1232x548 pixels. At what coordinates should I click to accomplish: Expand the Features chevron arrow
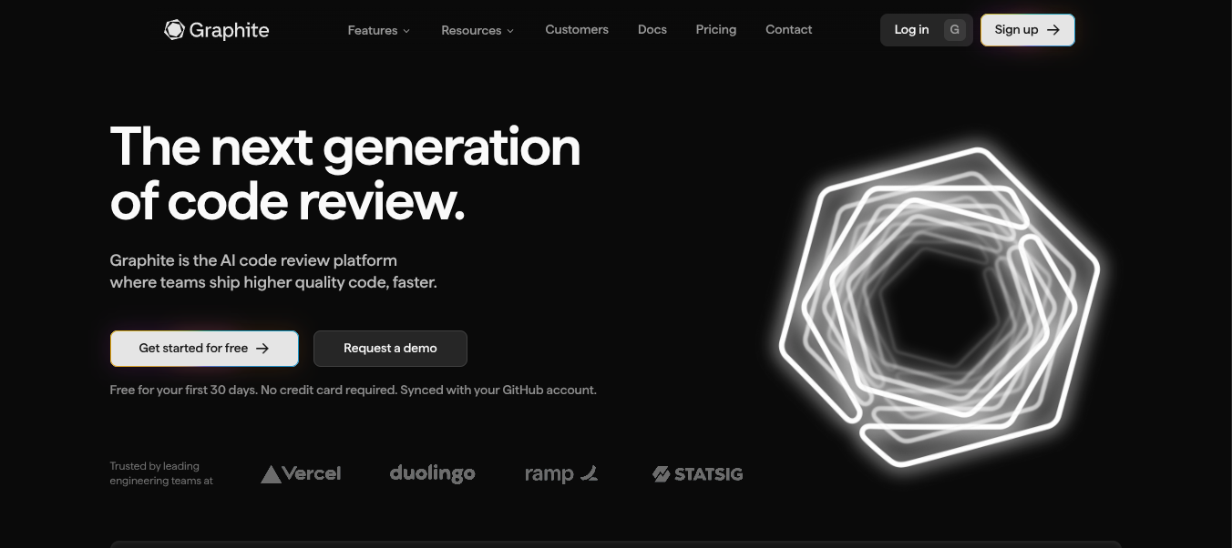pos(406,30)
